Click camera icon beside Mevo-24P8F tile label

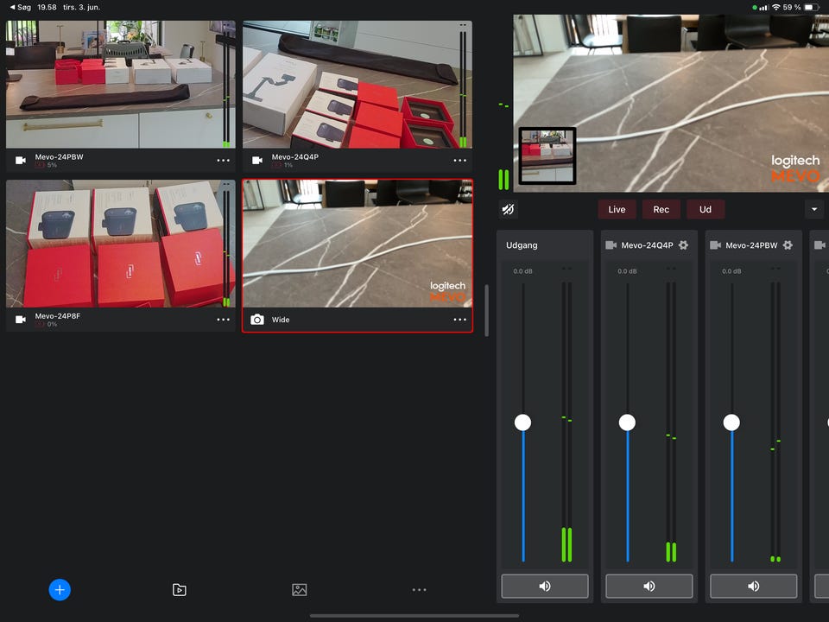coord(21,320)
